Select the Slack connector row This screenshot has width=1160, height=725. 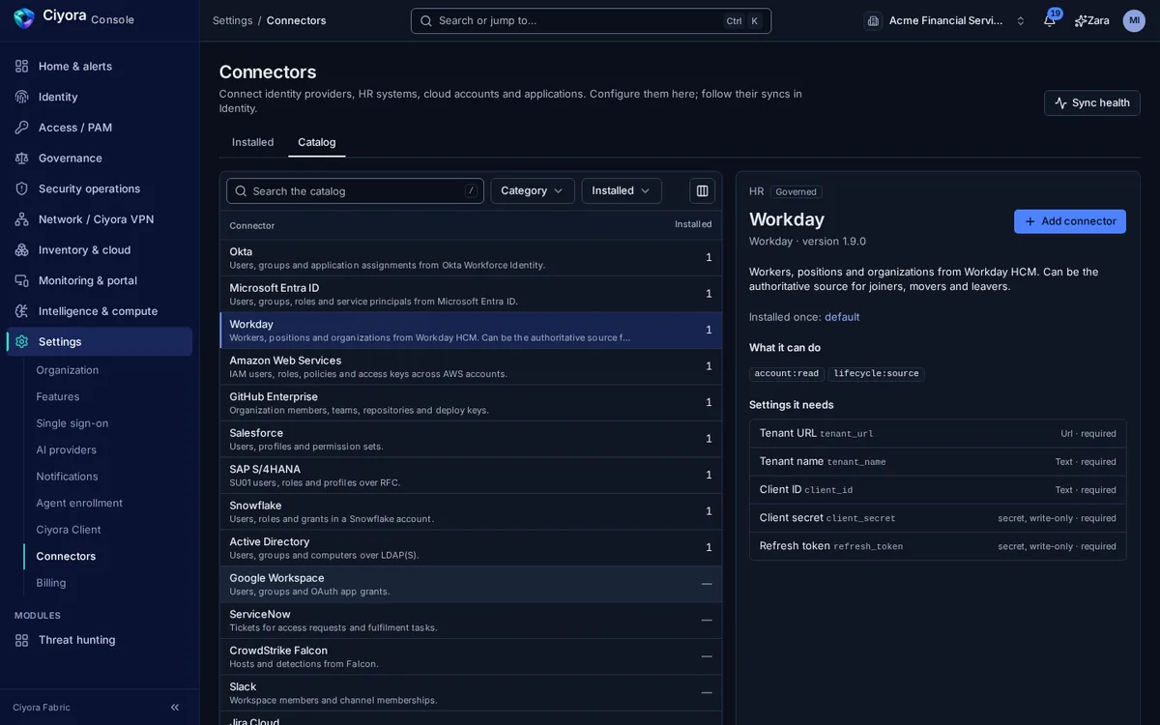[471, 693]
